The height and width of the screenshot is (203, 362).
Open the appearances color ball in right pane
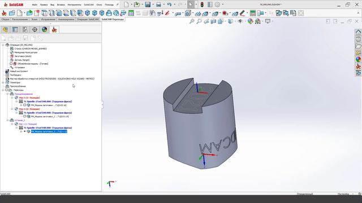click(x=358, y=59)
